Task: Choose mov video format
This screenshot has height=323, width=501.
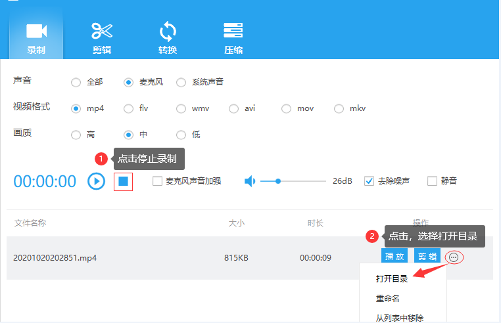Action: click(286, 109)
